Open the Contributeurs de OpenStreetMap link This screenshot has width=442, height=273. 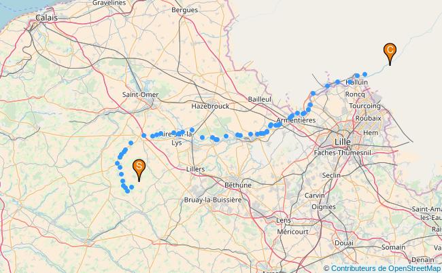(x=386, y=268)
